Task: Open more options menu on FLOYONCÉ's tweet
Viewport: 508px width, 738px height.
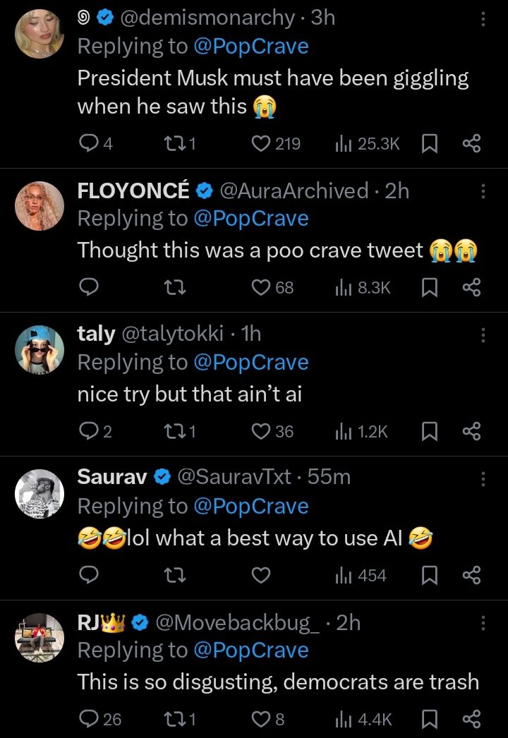Action: (x=483, y=191)
